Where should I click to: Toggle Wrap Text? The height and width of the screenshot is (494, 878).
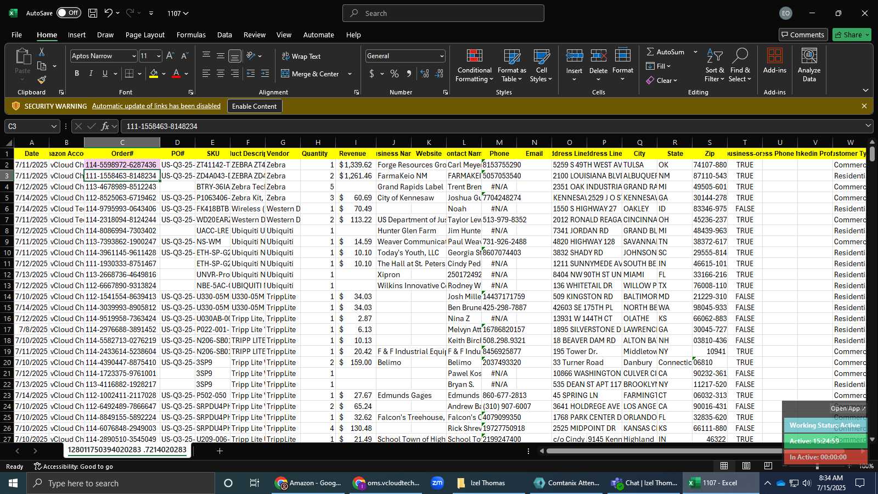[x=301, y=56]
